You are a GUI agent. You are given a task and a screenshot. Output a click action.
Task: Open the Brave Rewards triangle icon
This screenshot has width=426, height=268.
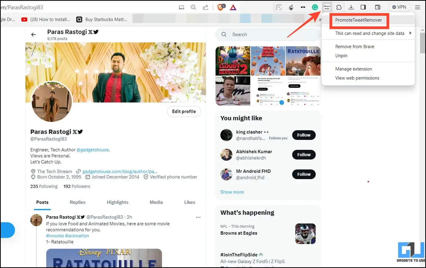pyautogui.click(x=233, y=7)
